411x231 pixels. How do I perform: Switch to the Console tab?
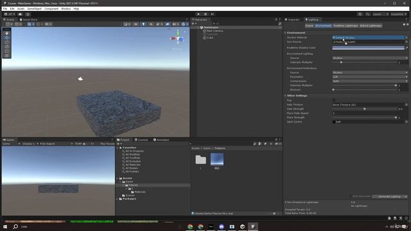[x=141, y=140]
